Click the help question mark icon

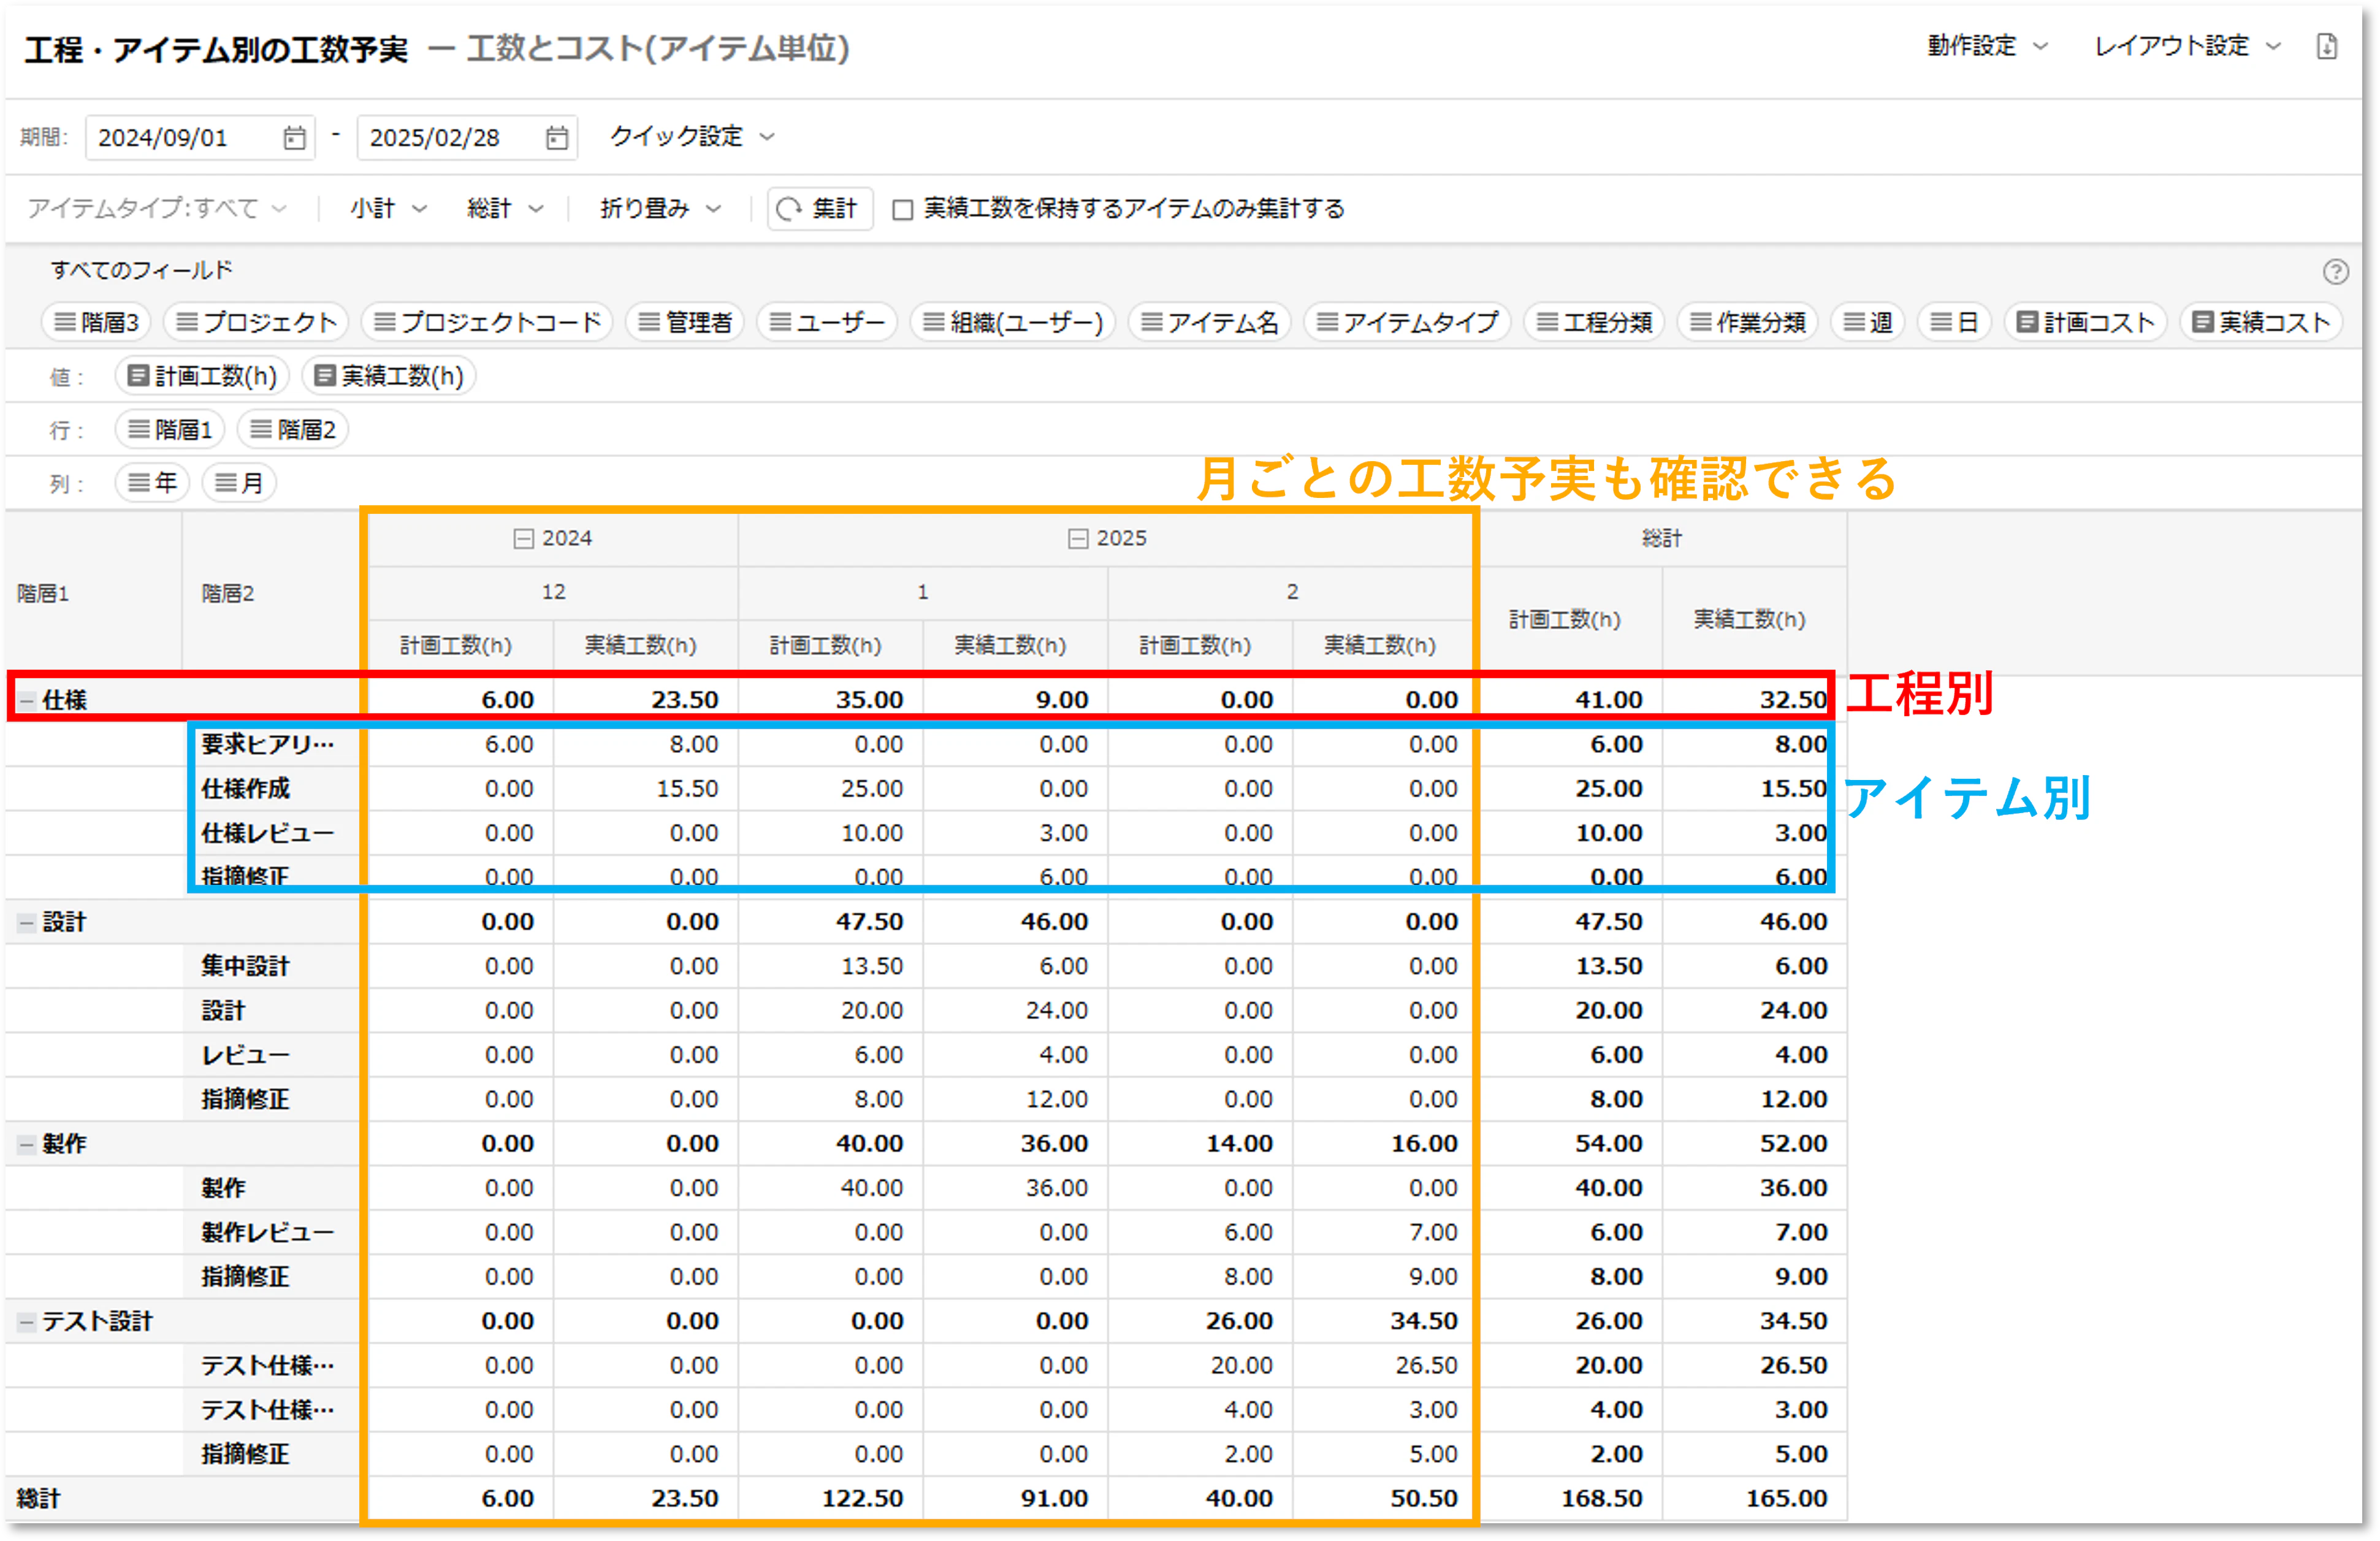pyautogui.click(x=2335, y=271)
